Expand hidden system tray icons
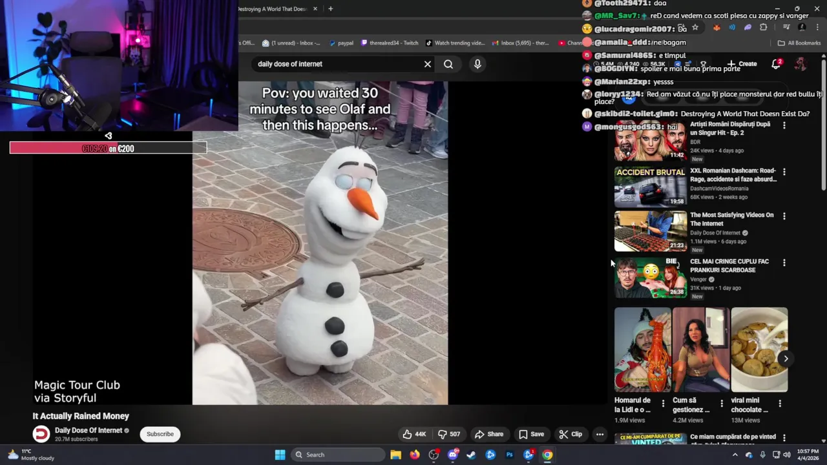The width and height of the screenshot is (827, 465). pyautogui.click(x=735, y=455)
